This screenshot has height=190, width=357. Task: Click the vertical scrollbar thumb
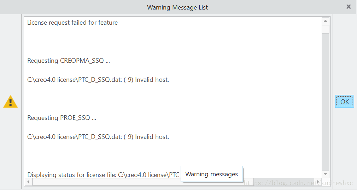click(x=325, y=29)
